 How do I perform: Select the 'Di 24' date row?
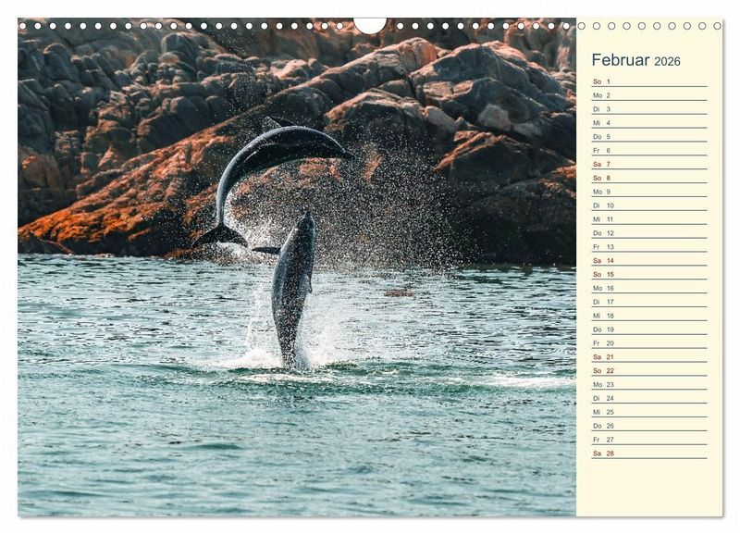tap(649, 398)
